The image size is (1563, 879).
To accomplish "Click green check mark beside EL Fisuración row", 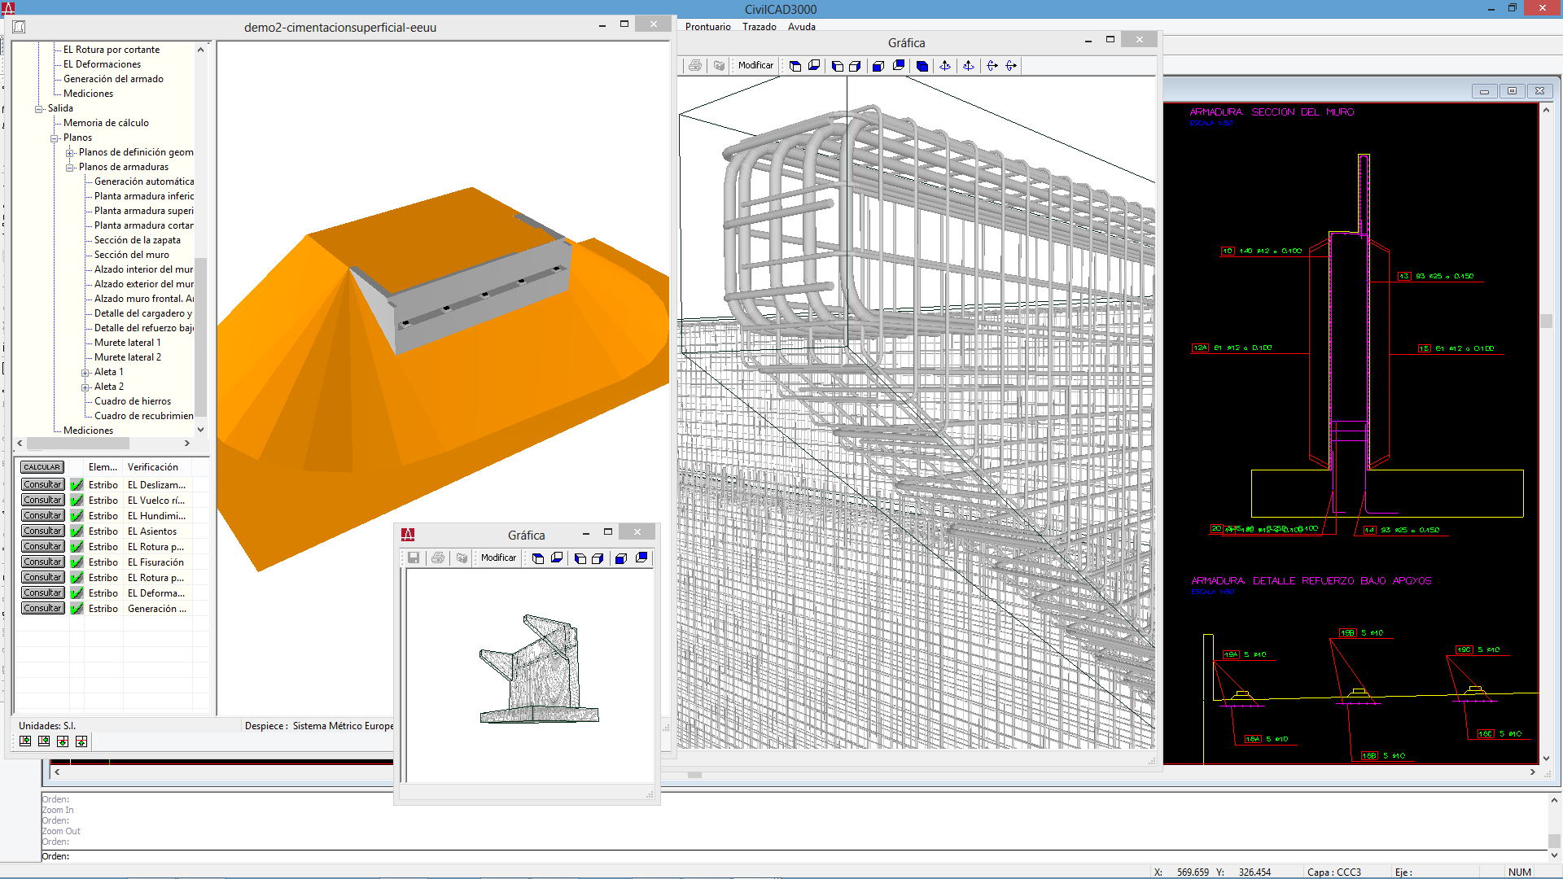I will [x=77, y=562].
